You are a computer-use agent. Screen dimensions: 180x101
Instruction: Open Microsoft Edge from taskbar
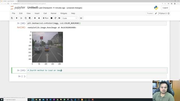[x=33, y=100]
